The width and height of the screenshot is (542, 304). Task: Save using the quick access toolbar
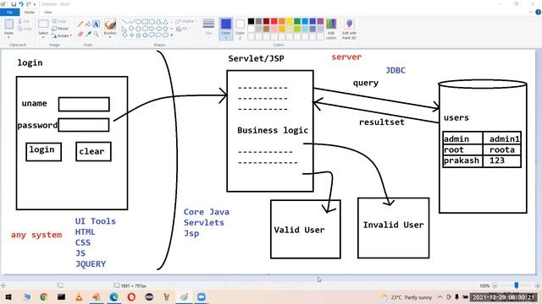[14, 4]
